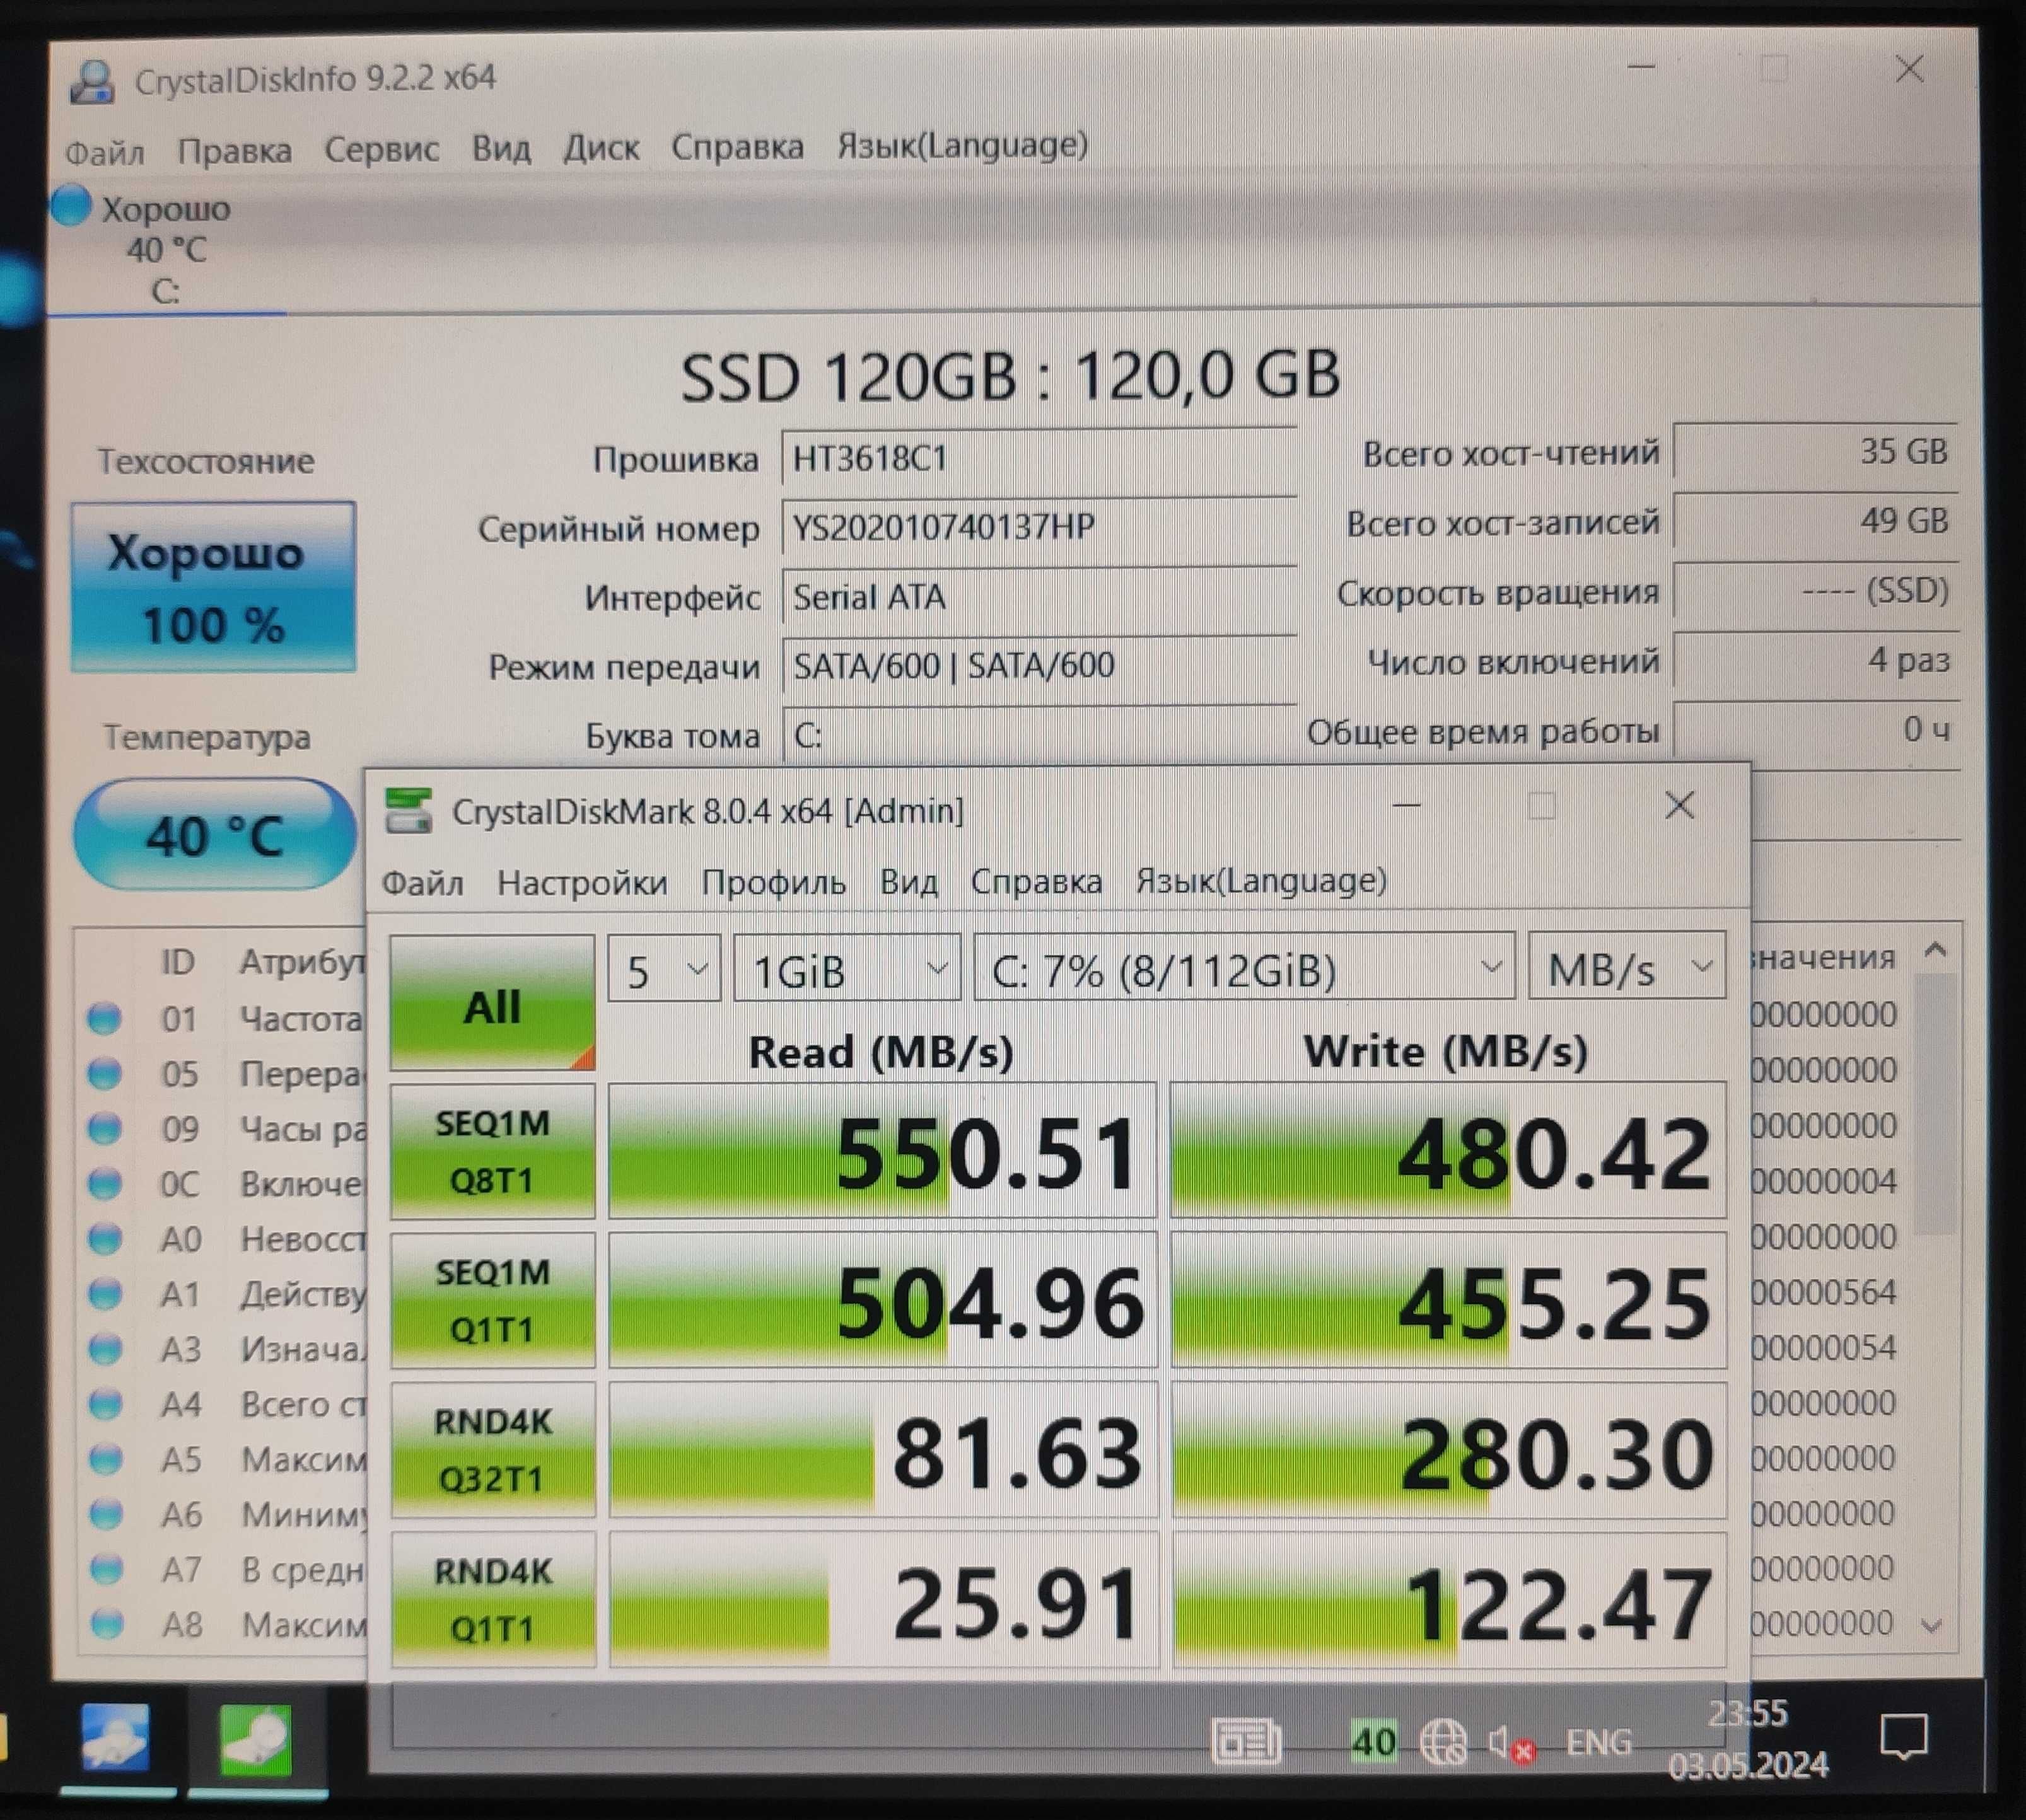Run the RND4K Q1T1 test
Image resolution: width=2026 pixels, height=1820 pixels.
click(493, 1600)
